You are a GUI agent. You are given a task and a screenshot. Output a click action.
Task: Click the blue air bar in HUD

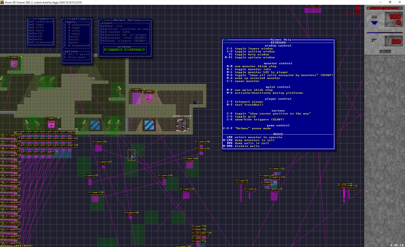384,32
